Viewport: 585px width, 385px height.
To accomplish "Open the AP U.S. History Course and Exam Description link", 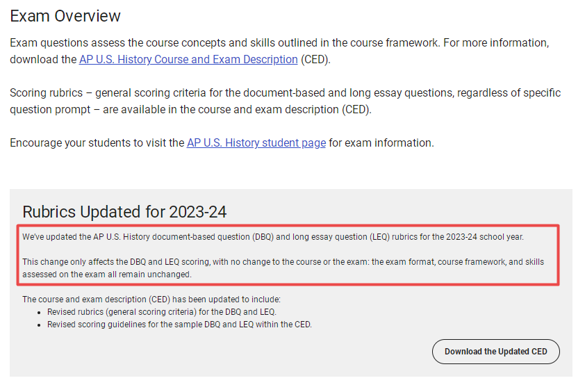I will (x=188, y=60).
